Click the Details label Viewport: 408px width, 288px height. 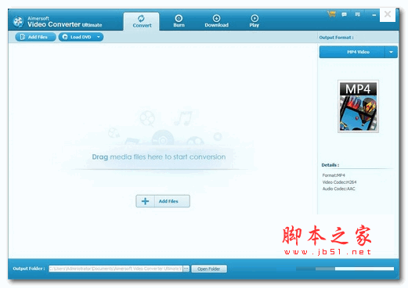click(x=330, y=165)
